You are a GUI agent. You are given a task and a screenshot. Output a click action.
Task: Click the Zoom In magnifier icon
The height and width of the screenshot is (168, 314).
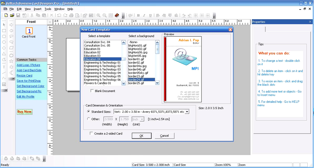[x=98, y=15]
